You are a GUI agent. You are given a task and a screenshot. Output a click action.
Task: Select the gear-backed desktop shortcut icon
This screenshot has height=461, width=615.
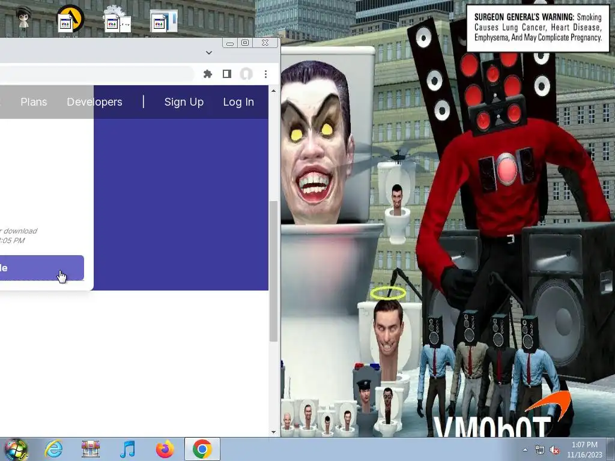117,20
